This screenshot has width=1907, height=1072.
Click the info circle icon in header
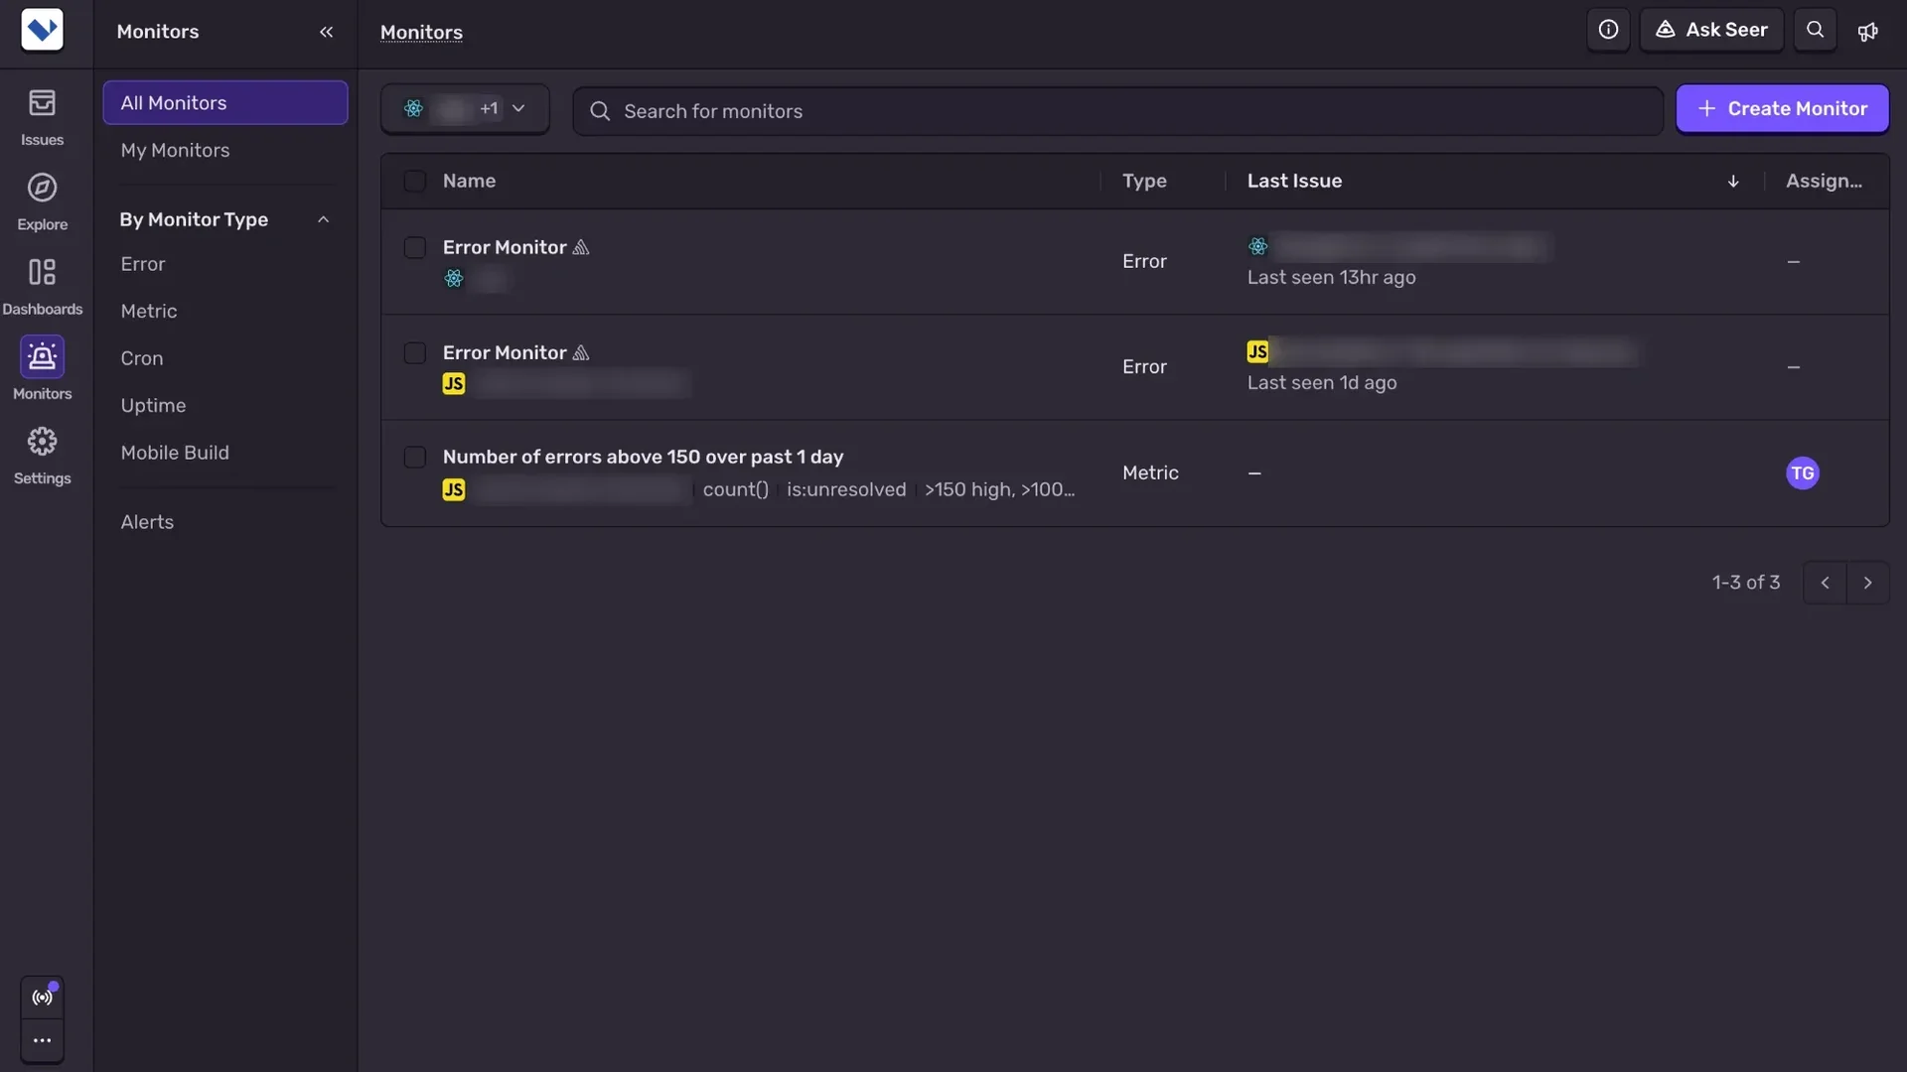pos(1608,30)
